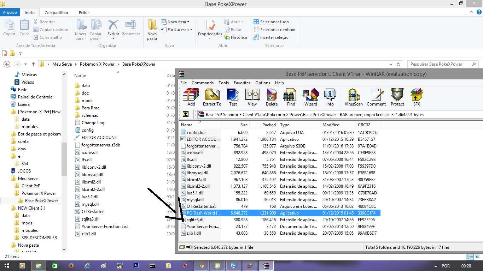
Task: Open the Commands menu in WinRAR
Action: pyautogui.click(x=203, y=83)
